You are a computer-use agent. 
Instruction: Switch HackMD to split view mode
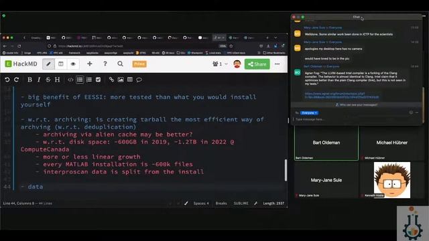pyautogui.click(x=61, y=64)
